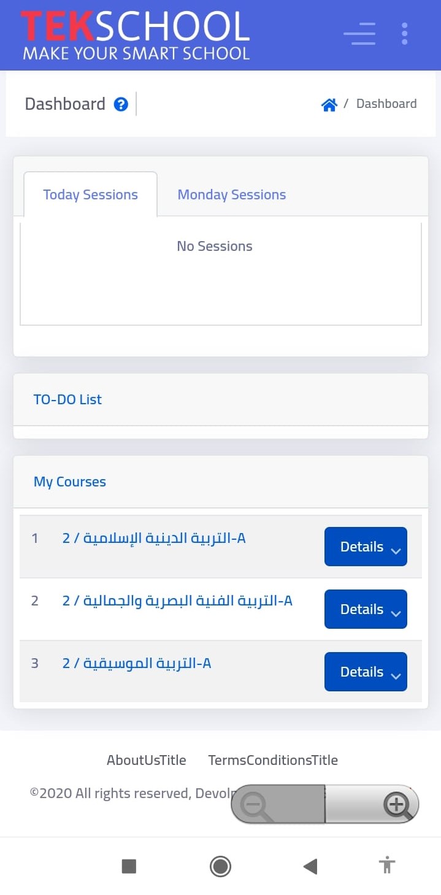The height and width of the screenshot is (895, 441).
Task: Open course التربية الموسيقية link
Action: coord(137,664)
